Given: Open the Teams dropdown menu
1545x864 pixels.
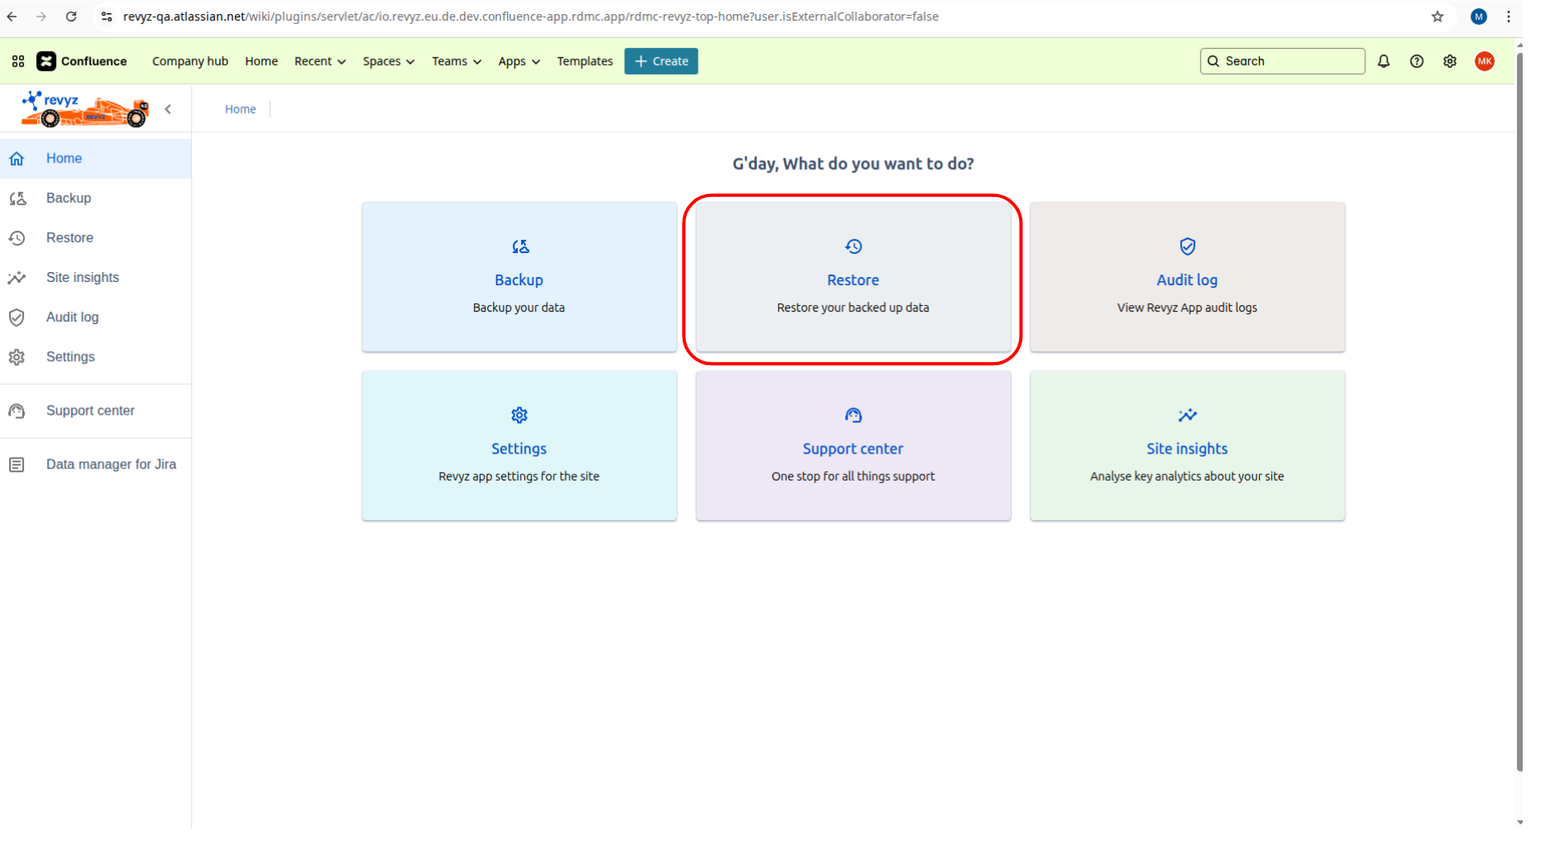Looking at the screenshot, I should click(456, 61).
